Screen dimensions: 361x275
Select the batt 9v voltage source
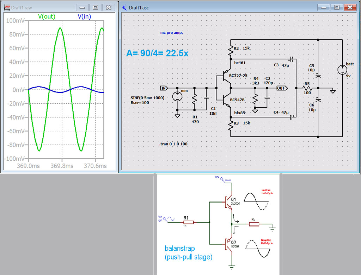[342, 70]
